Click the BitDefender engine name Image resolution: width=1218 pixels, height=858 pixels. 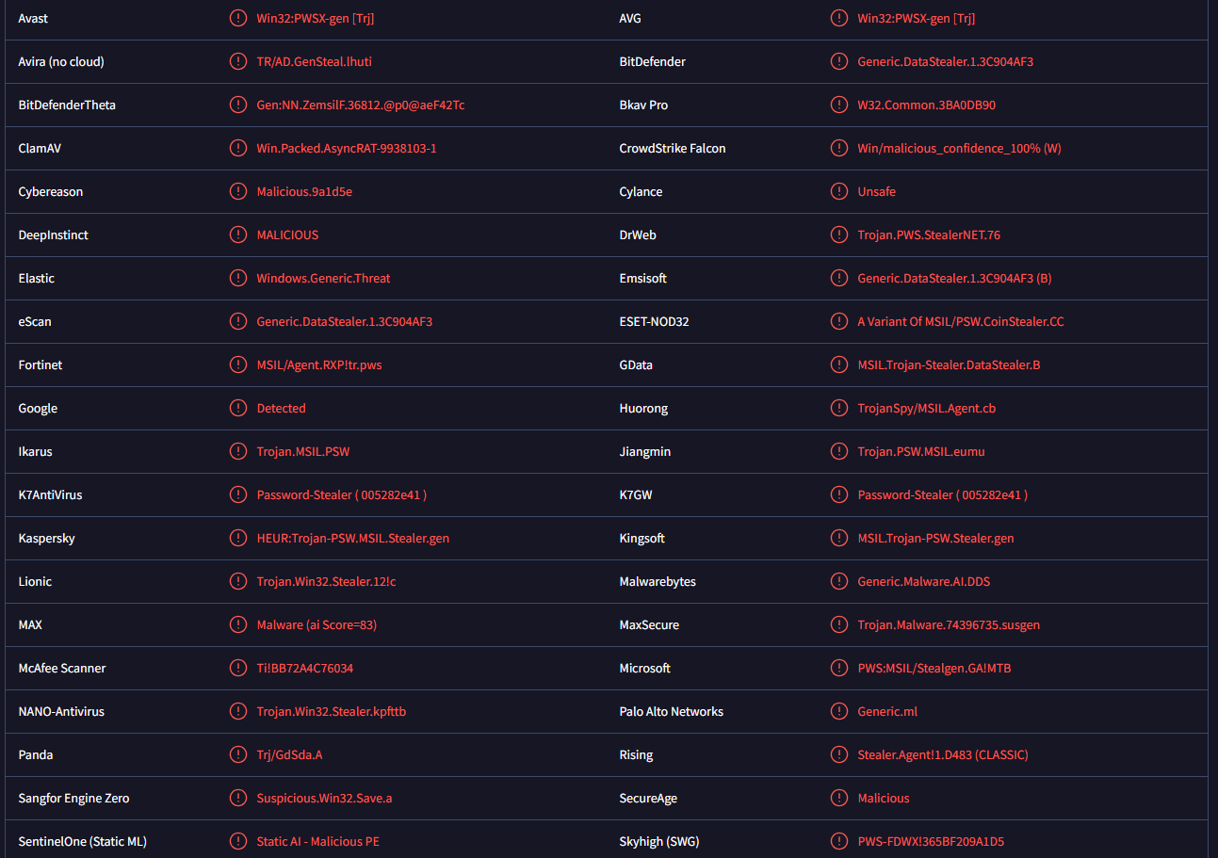pos(653,61)
